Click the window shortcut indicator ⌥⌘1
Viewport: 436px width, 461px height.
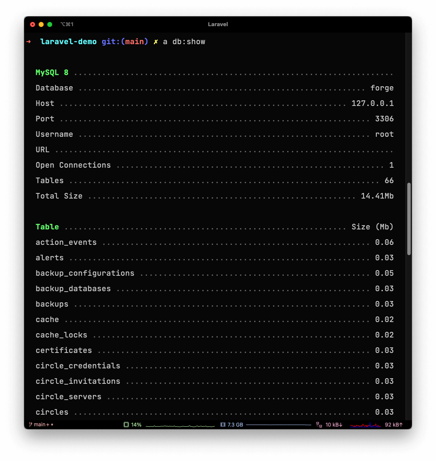[67, 24]
